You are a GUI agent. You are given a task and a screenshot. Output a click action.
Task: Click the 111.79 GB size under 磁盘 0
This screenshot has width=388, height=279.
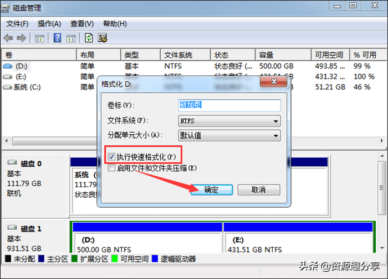point(24,183)
